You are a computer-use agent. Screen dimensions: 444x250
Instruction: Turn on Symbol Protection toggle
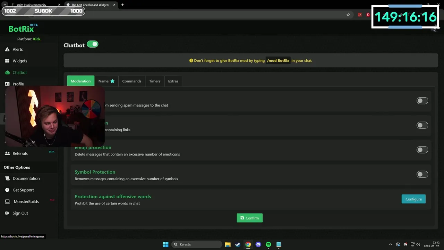pyautogui.click(x=422, y=174)
